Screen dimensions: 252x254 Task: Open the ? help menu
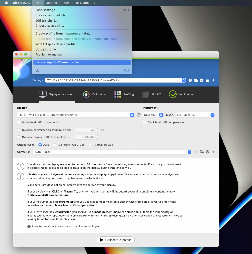[x=94, y=3]
